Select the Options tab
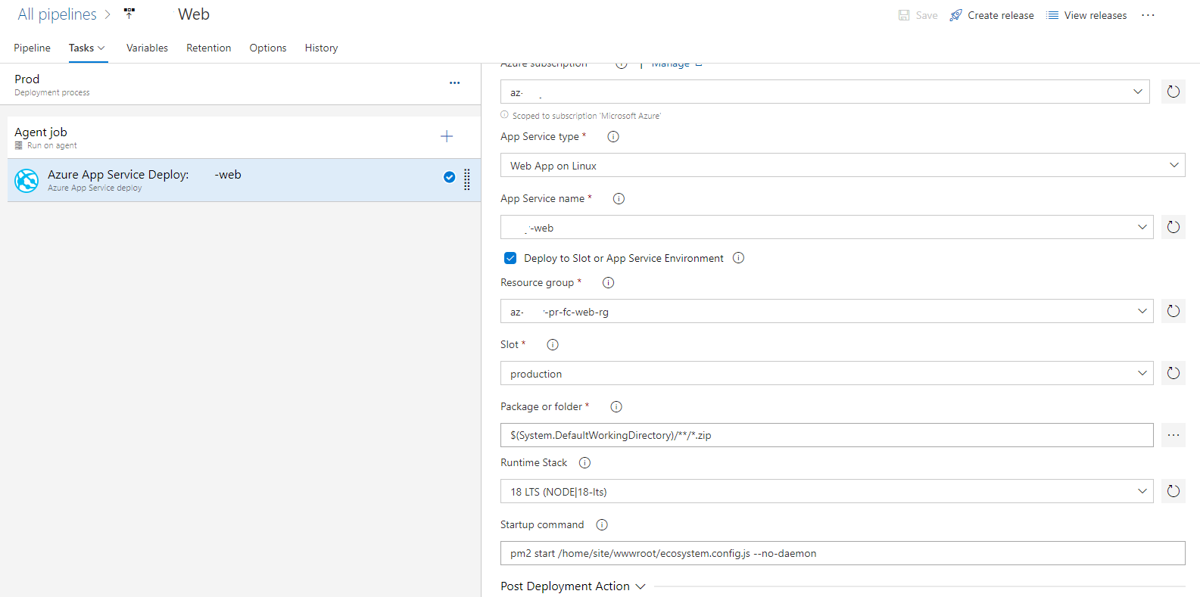The height and width of the screenshot is (597, 1200). [268, 48]
